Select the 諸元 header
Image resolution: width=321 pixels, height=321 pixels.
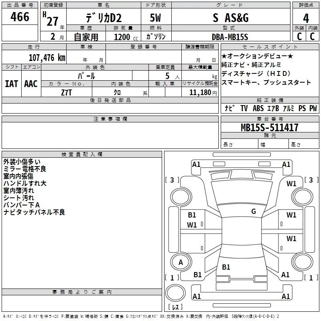tap(270, 135)
